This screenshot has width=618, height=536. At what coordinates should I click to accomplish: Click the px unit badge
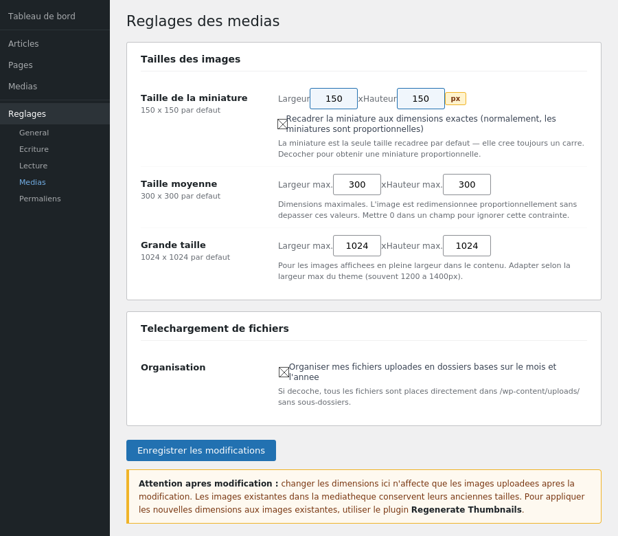[456, 98]
